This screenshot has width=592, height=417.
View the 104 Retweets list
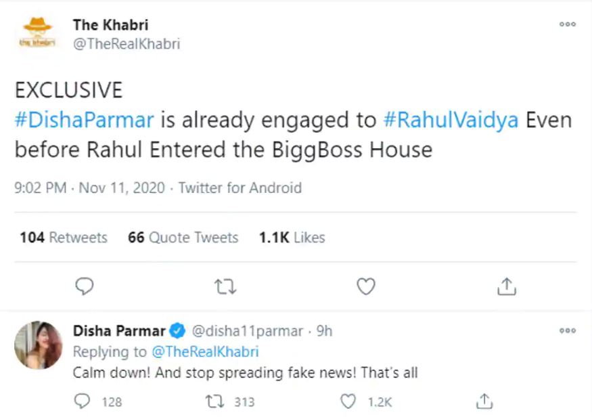pos(64,238)
